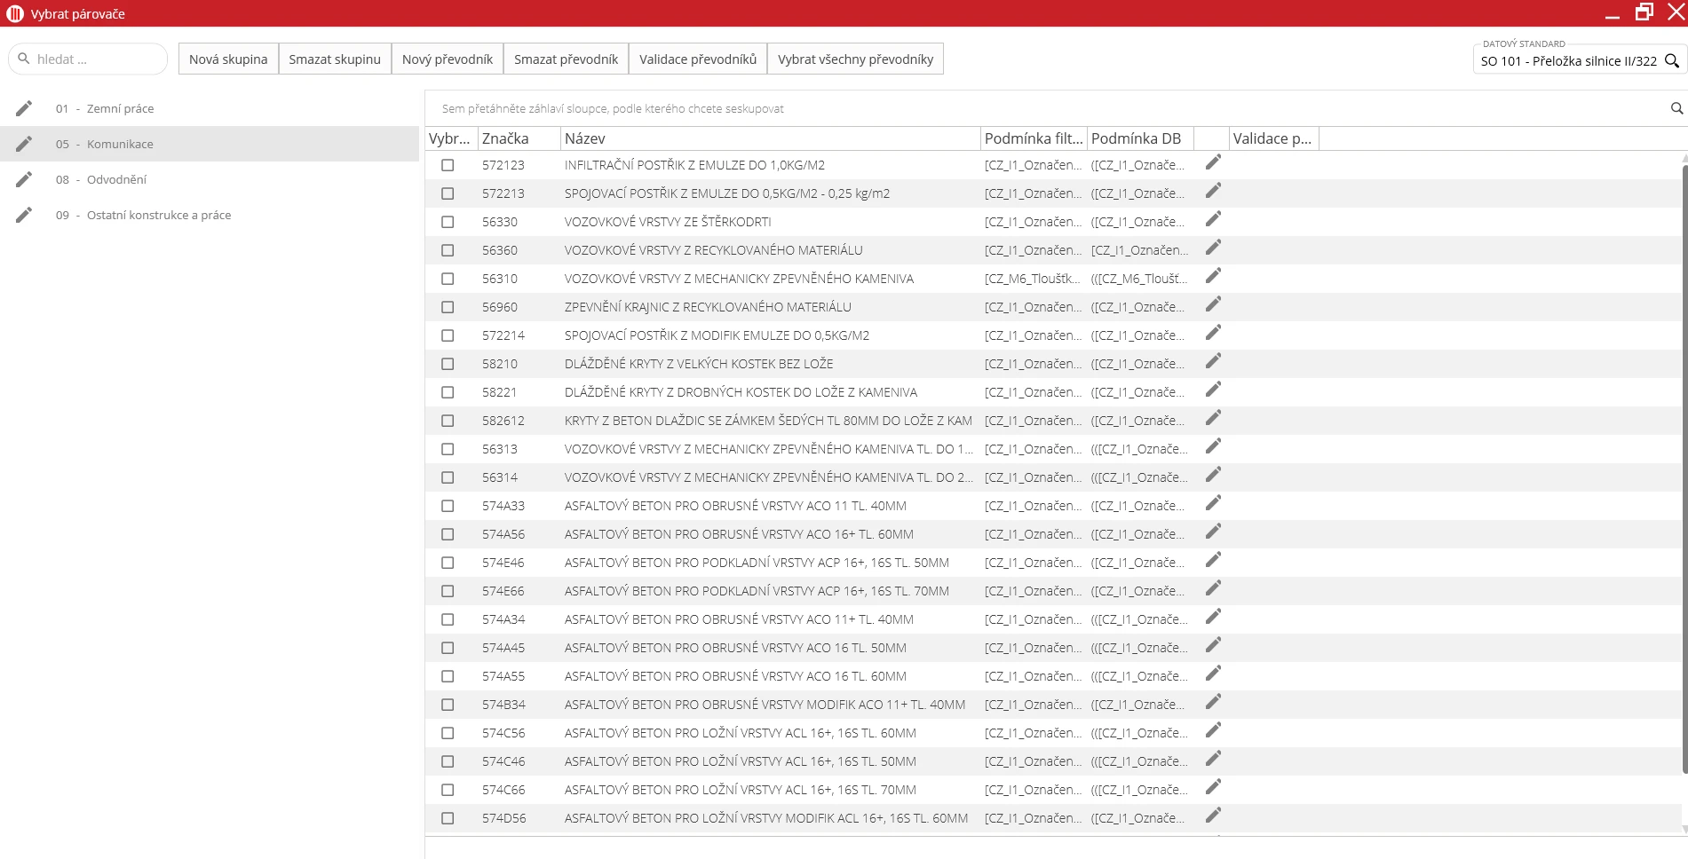Select the 05 Komunikace group
1688x859 pixels.
click(x=120, y=144)
